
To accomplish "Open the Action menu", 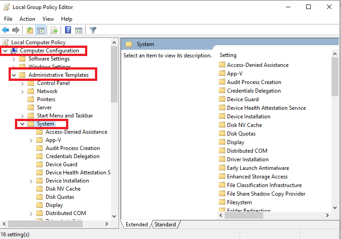I will coord(27,19).
